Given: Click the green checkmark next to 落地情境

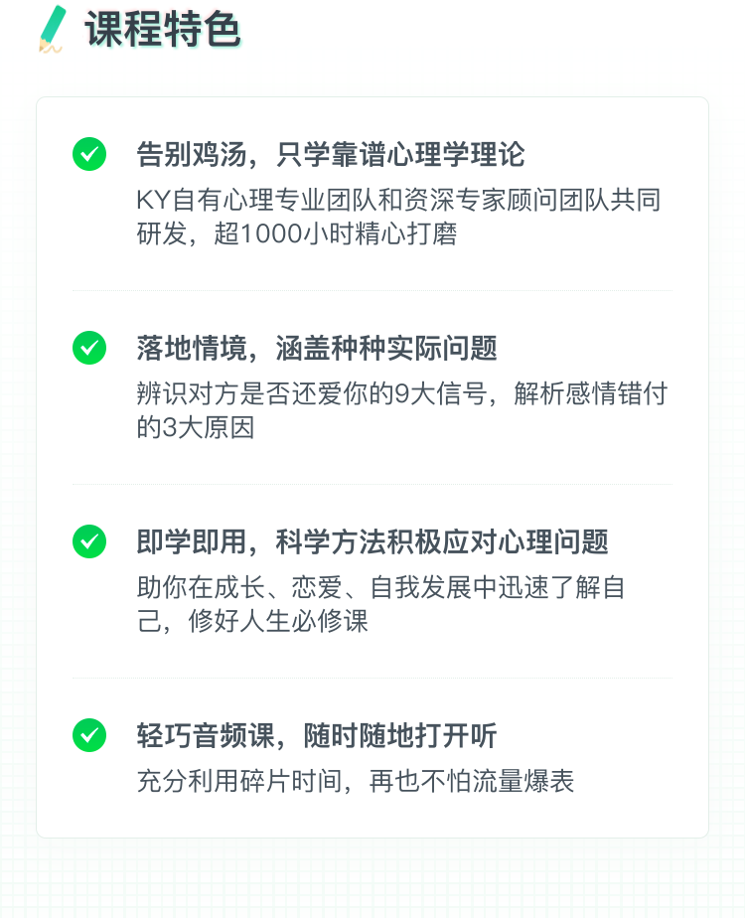Looking at the screenshot, I should tap(89, 348).
